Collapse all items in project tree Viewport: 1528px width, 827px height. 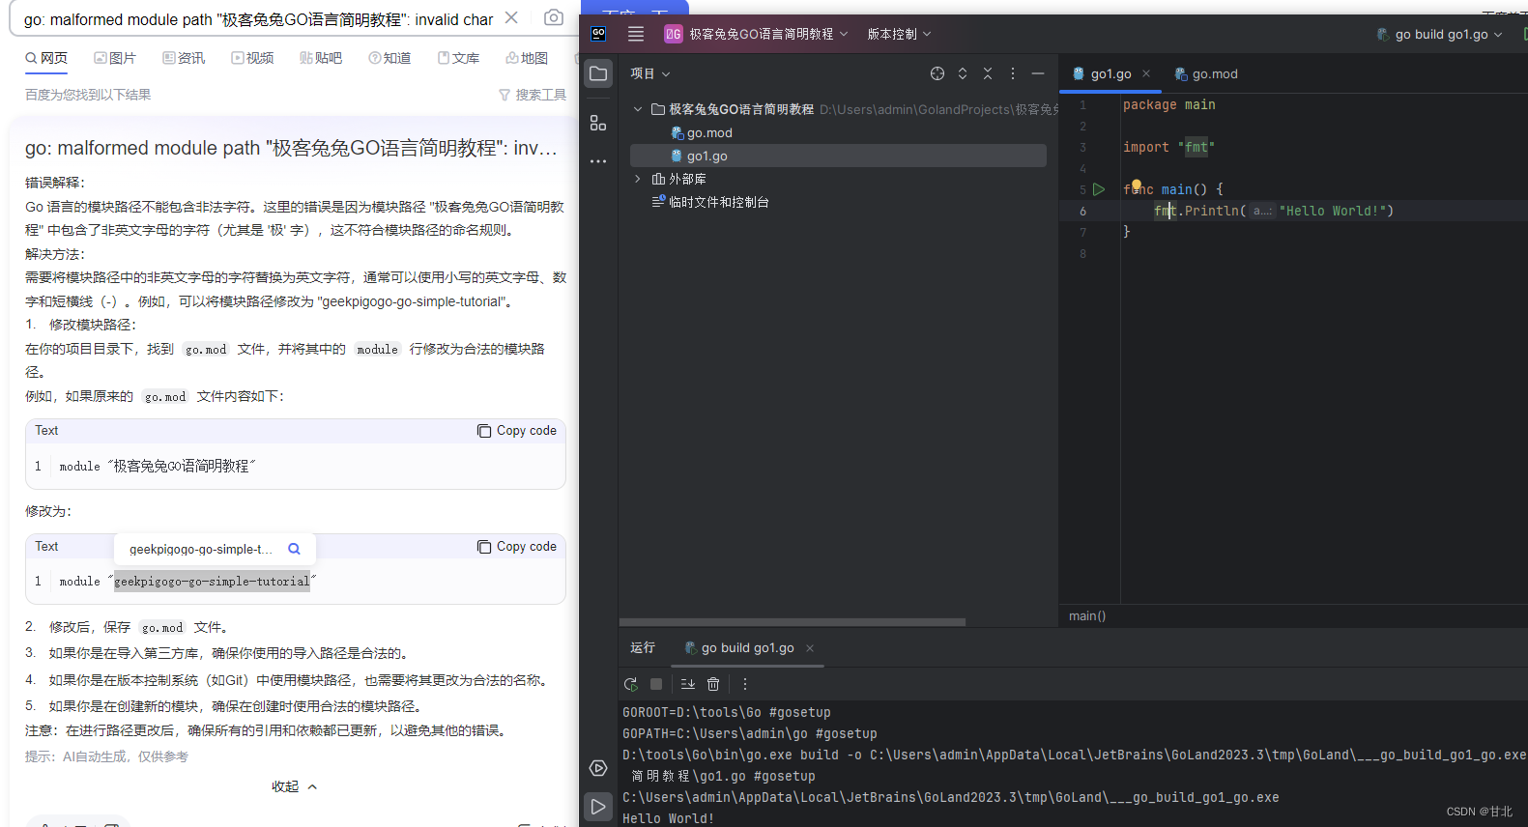988,73
